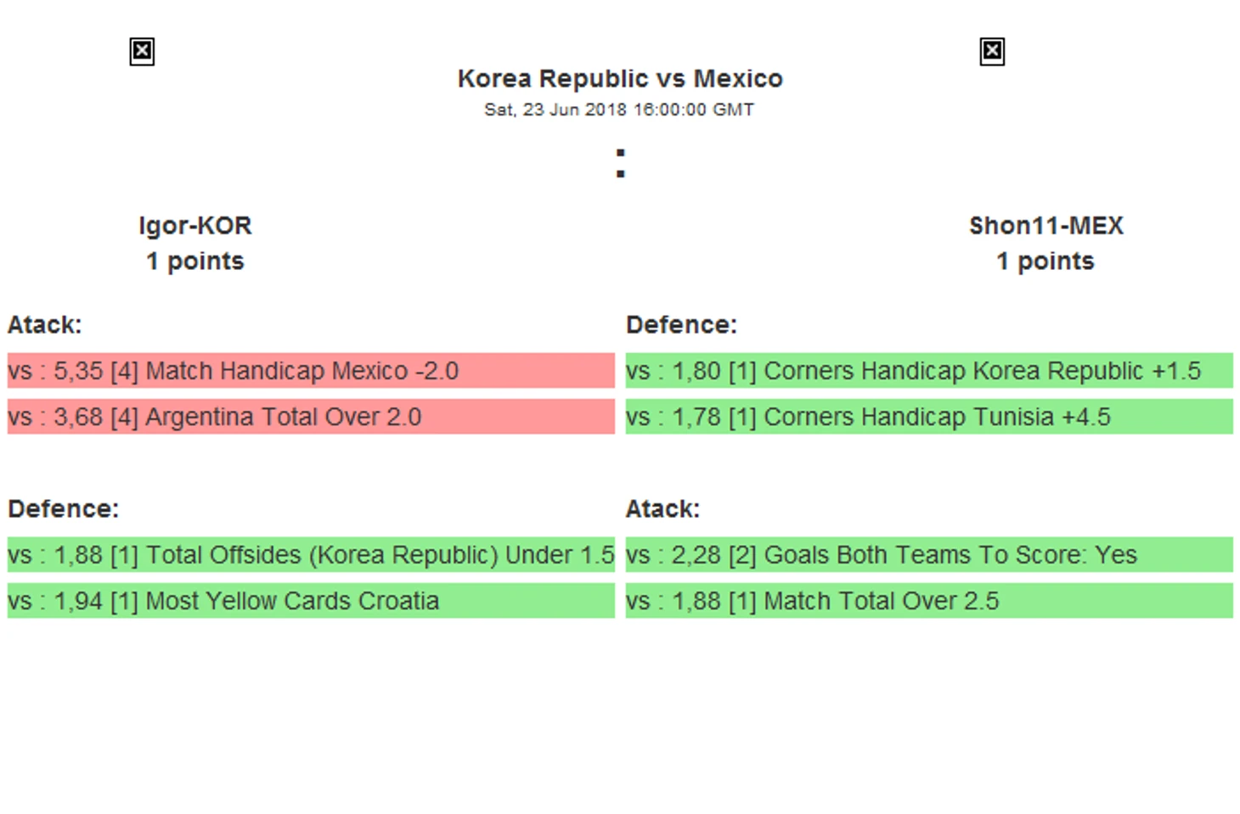Select the Most Yellow Cards Croatia row
The height and width of the screenshot is (814, 1240).
[x=311, y=601]
